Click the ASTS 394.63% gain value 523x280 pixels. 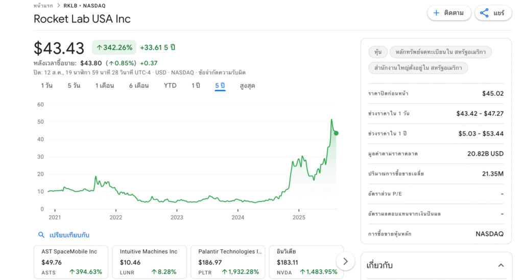pyautogui.click(x=86, y=272)
